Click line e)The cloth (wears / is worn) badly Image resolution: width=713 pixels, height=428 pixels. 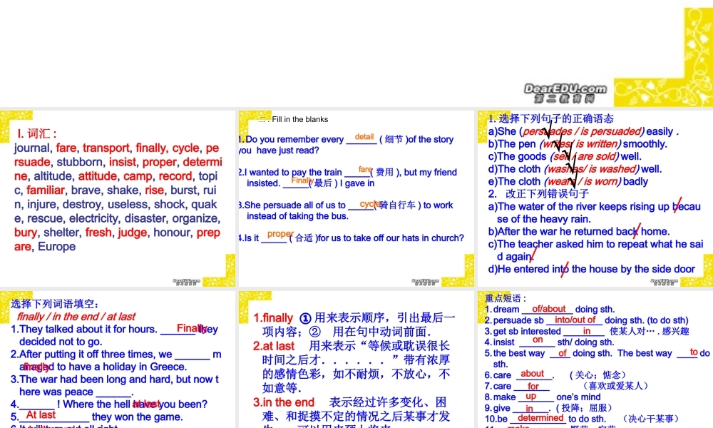click(568, 181)
